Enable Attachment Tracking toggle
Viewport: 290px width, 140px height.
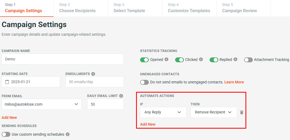(248, 60)
